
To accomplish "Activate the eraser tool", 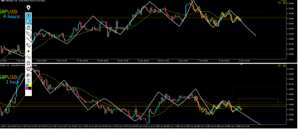I will (29, 45).
